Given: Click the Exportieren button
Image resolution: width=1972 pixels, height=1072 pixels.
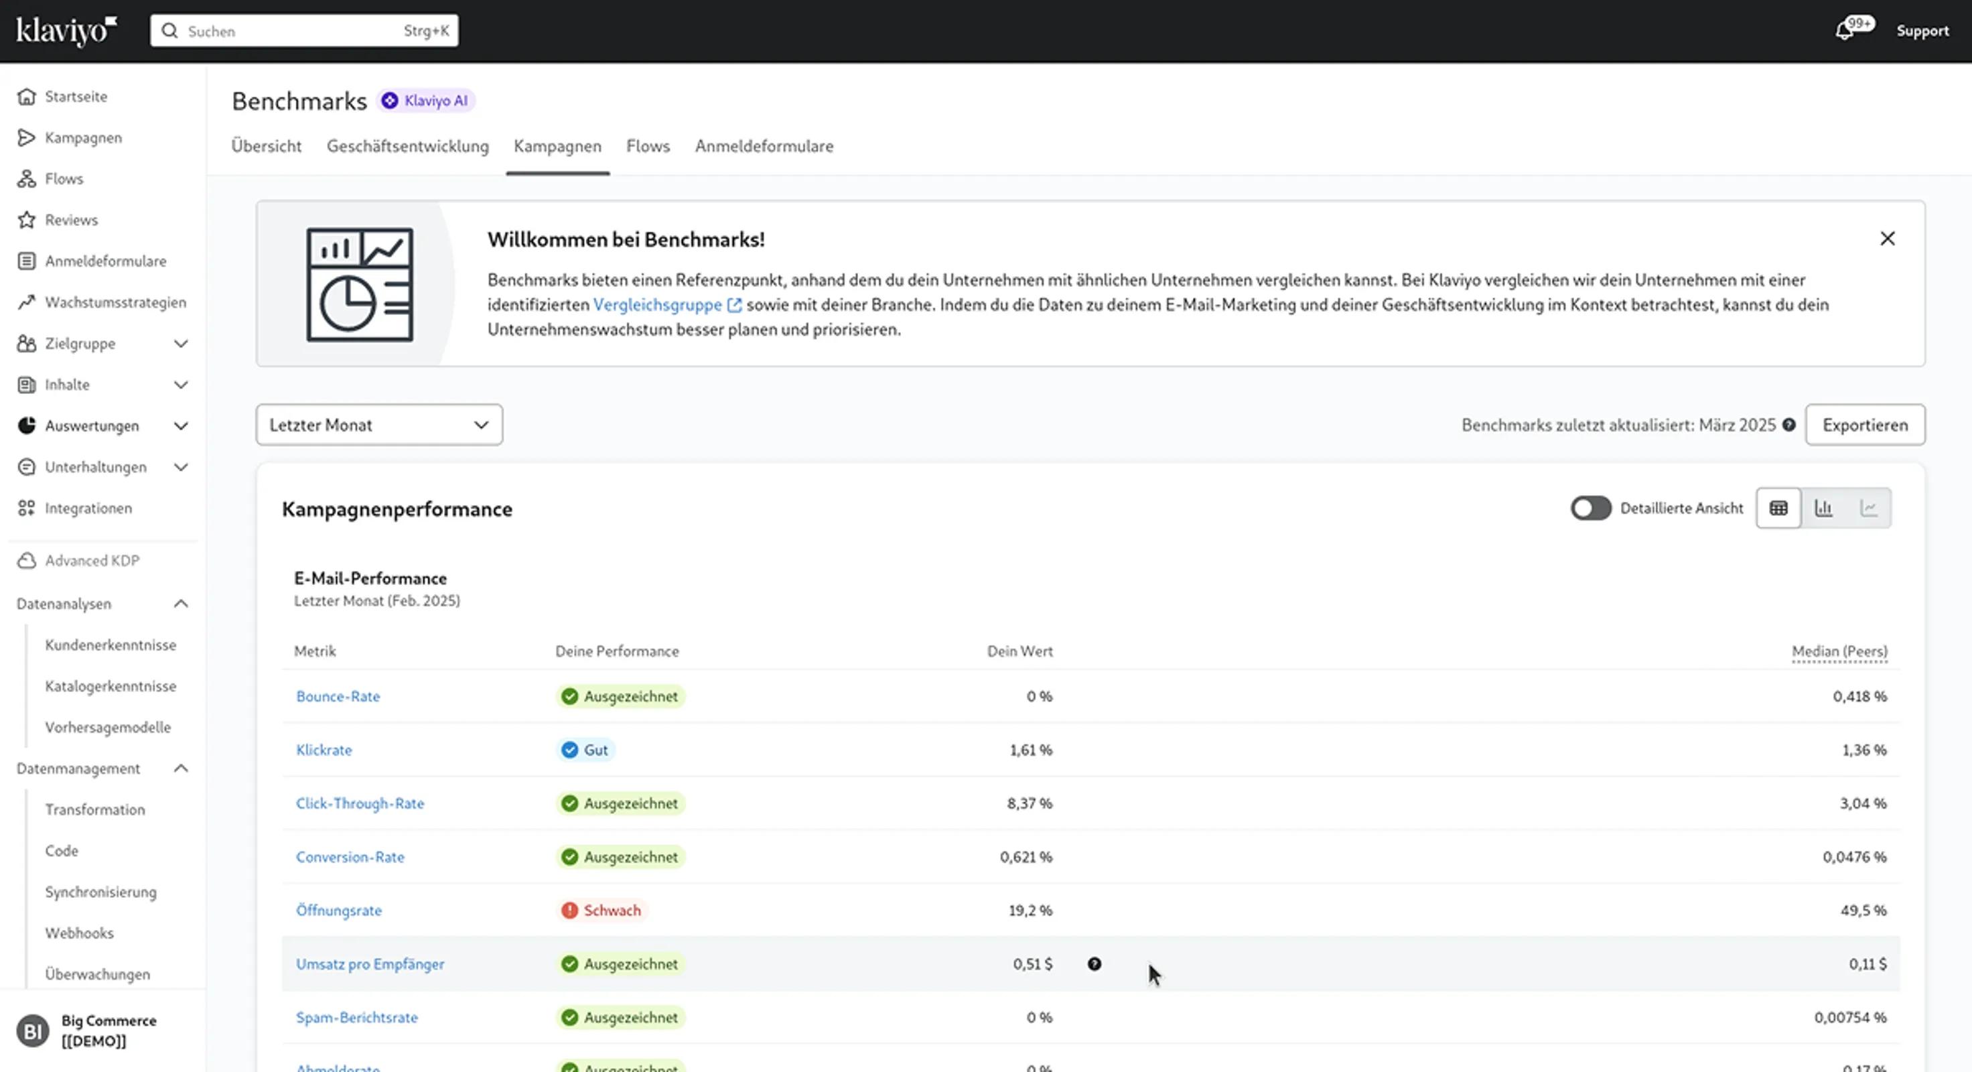Looking at the screenshot, I should click(x=1864, y=425).
